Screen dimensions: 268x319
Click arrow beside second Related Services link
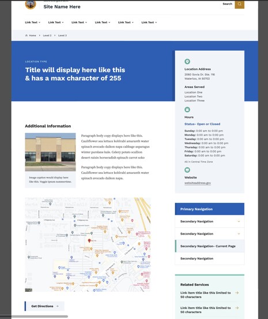point(237,308)
